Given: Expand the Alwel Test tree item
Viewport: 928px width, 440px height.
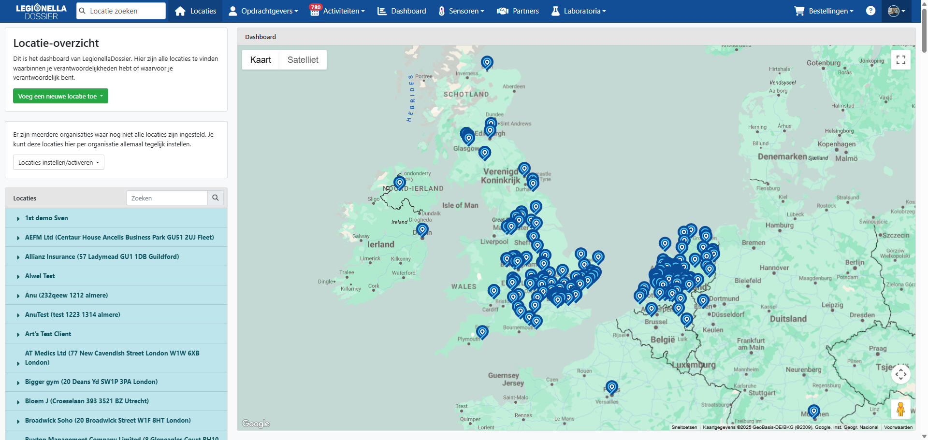Looking at the screenshot, I should coord(18,276).
